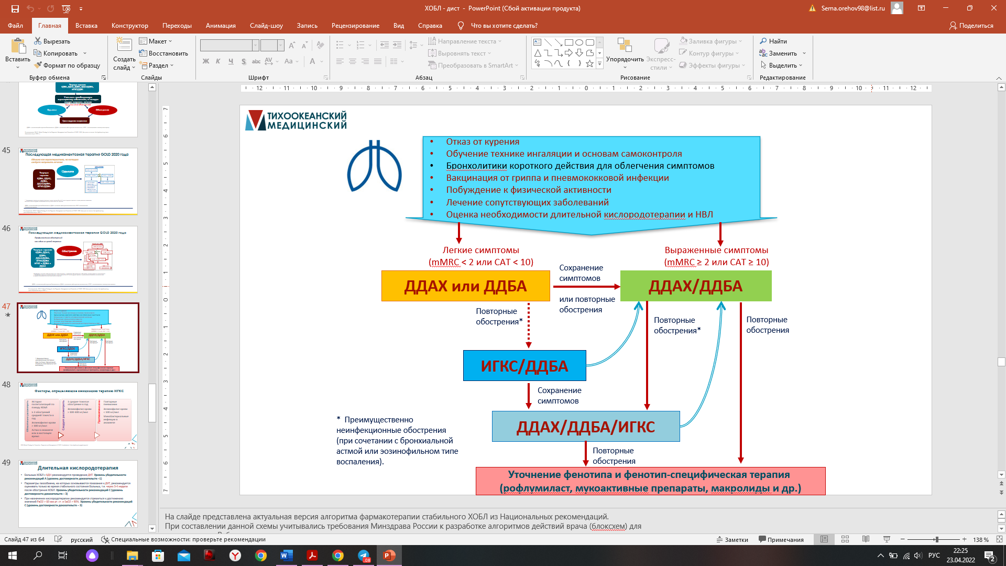Select slide 48 thumbnail
The image size is (1006, 566).
[x=78, y=416]
